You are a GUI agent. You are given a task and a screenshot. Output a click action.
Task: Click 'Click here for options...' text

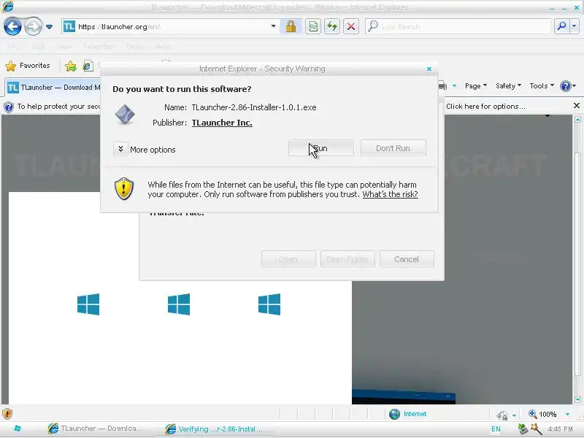(x=485, y=107)
